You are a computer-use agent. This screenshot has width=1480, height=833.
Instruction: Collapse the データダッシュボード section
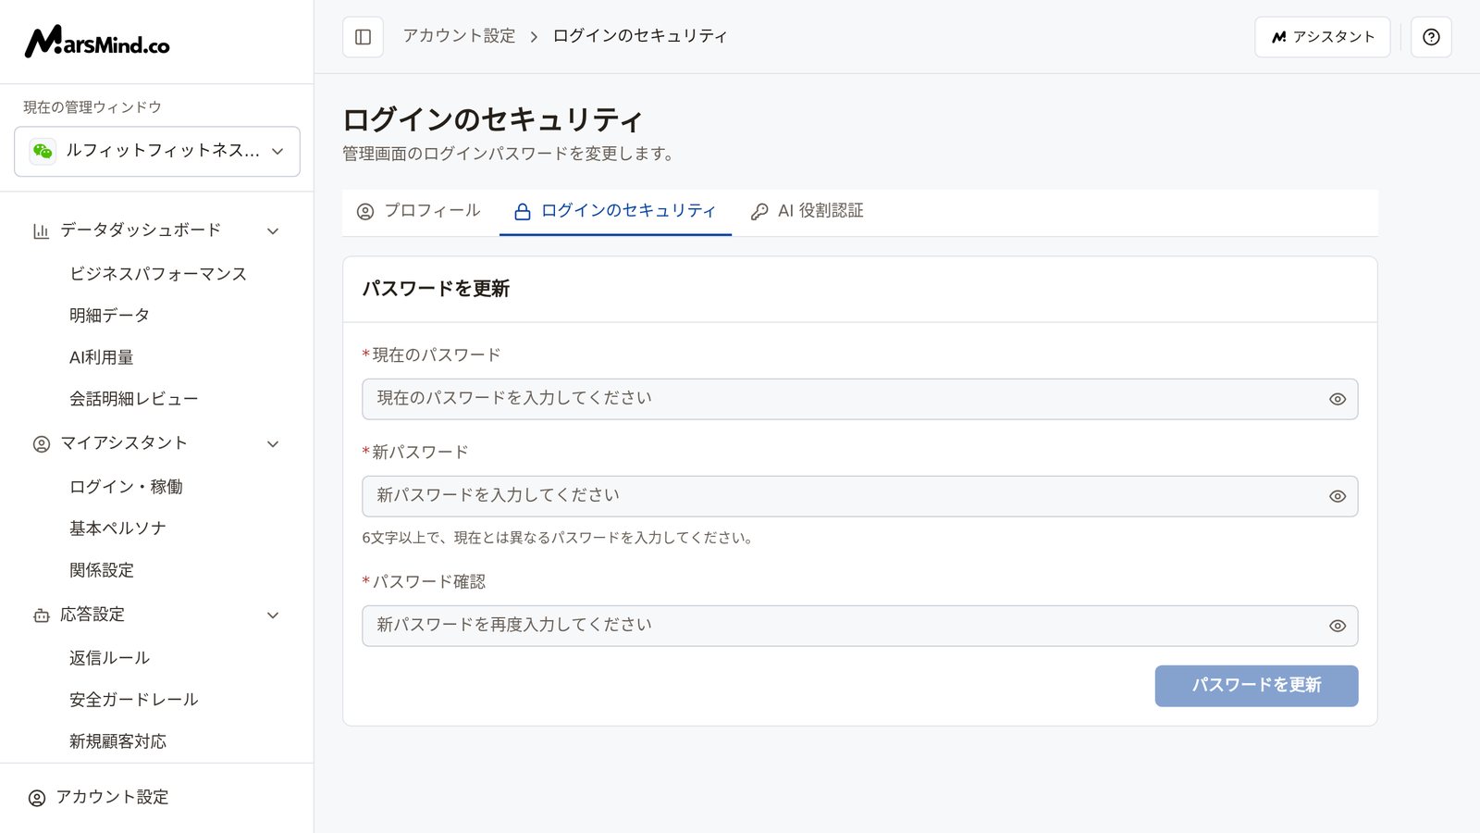point(273,231)
